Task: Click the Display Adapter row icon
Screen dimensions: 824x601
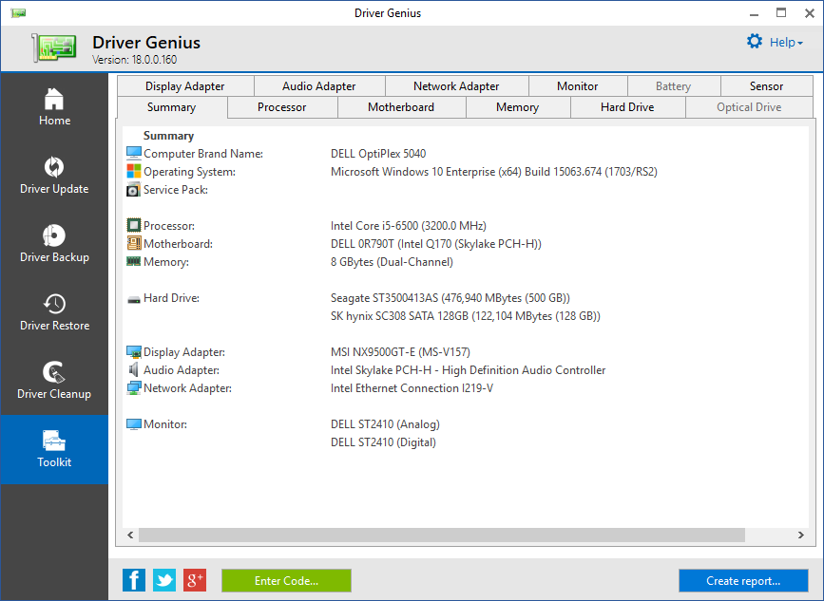Action: pyautogui.click(x=134, y=351)
